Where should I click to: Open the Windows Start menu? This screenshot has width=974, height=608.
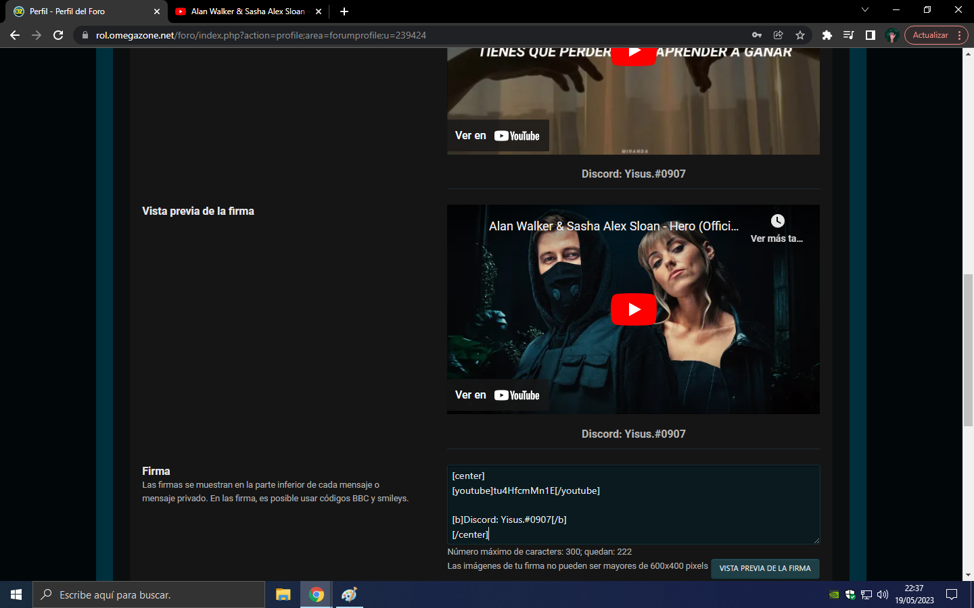pyautogui.click(x=16, y=594)
